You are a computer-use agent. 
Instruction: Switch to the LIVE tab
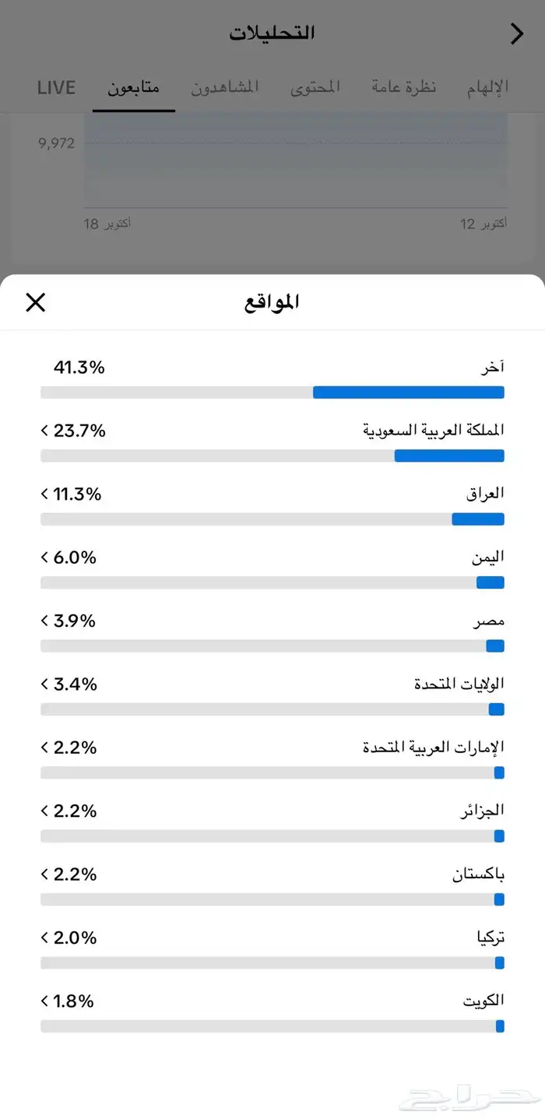pyautogui.click(x=55, y=87)
